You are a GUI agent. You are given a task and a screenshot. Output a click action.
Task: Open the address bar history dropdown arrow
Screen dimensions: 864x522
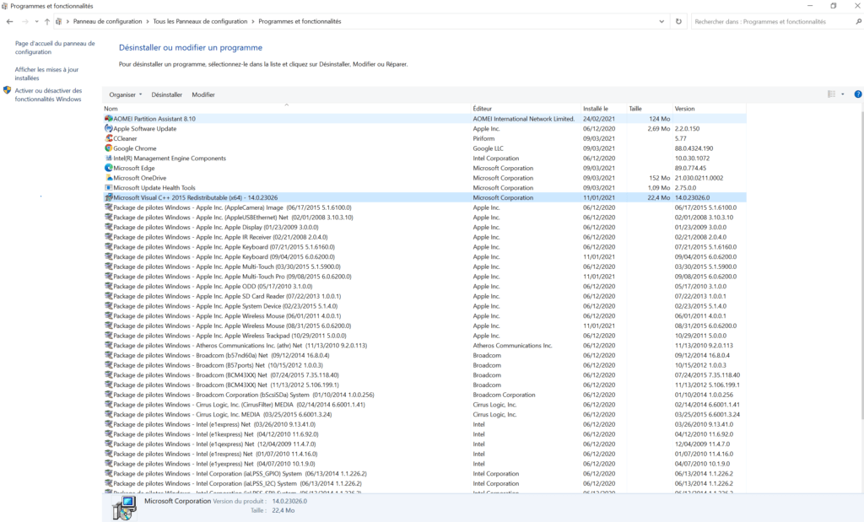point(661,23)
